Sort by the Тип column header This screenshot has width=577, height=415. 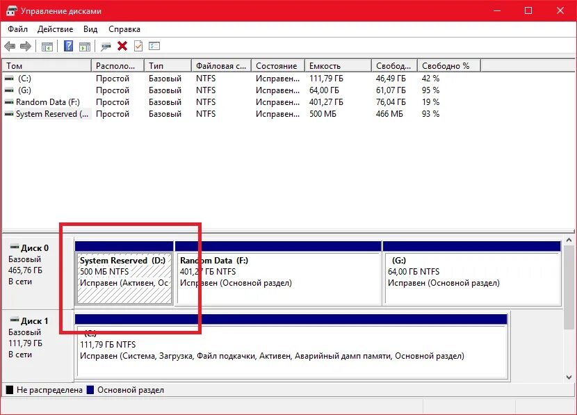[x=168, y=66]
